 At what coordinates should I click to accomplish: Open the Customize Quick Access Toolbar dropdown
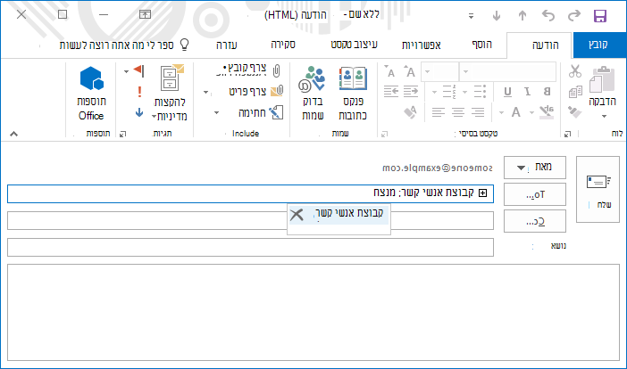(x=471, y=16)
